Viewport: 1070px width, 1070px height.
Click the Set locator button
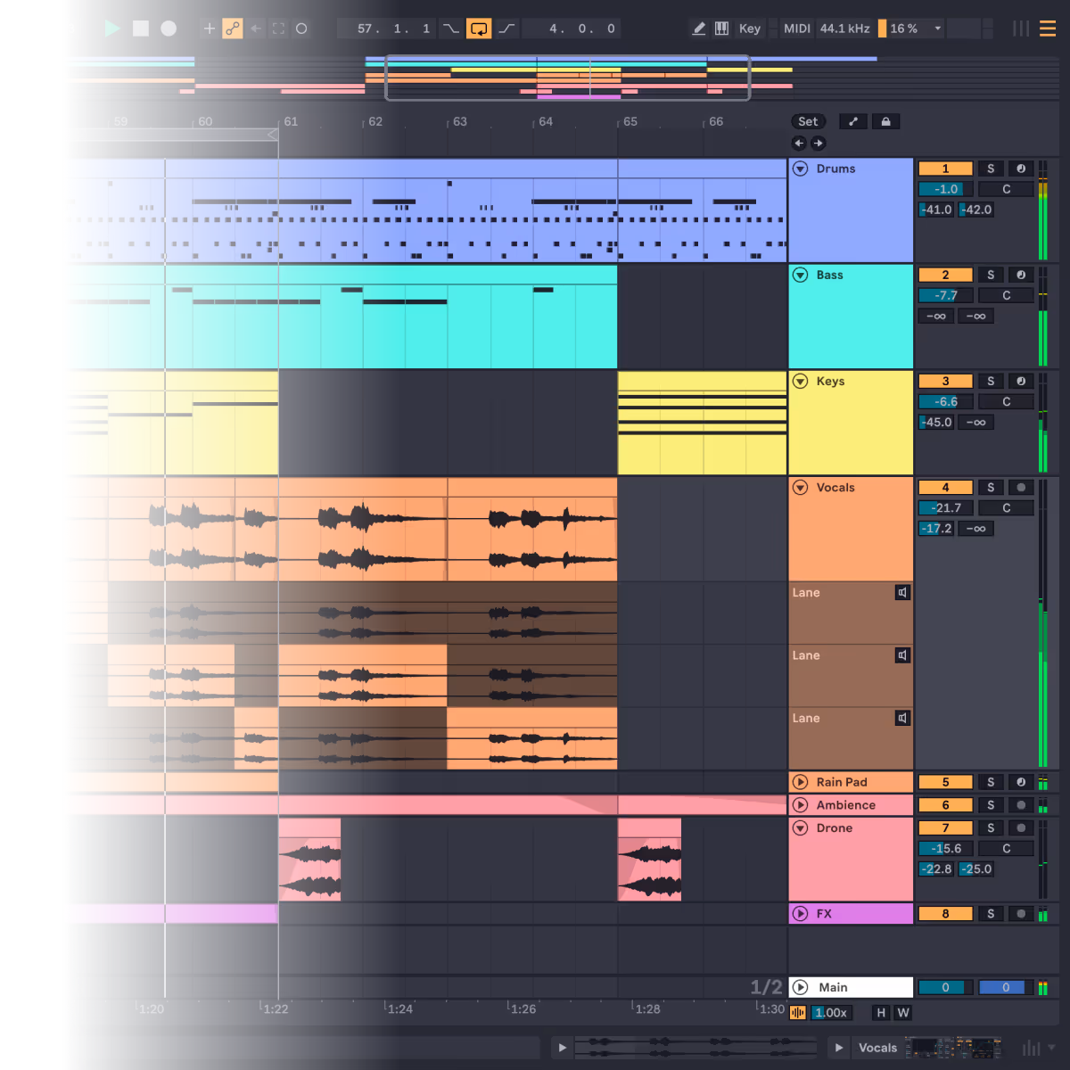(x=809, y=121)
